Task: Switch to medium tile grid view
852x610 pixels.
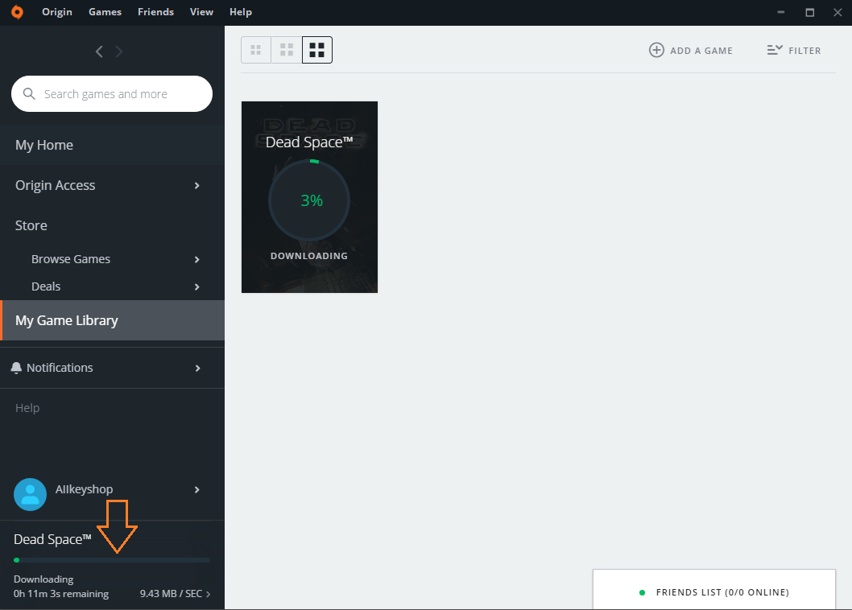Action: pos(287,50)
